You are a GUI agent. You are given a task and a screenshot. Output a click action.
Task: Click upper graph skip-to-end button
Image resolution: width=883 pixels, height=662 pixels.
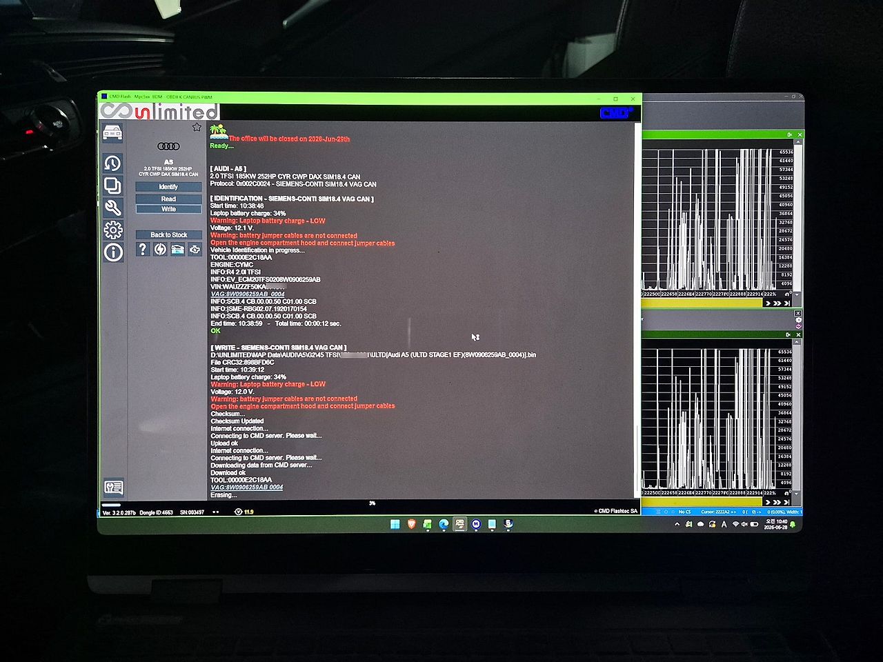pos(786,303)
